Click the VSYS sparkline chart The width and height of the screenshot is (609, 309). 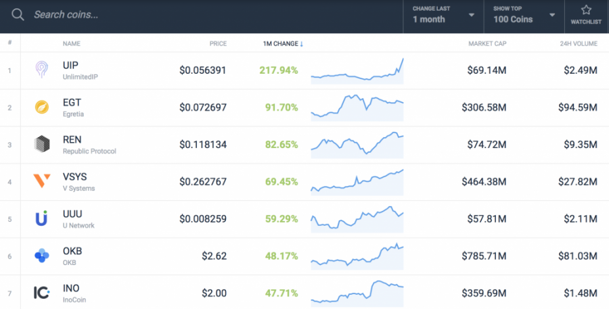click(x=357, y=182)
